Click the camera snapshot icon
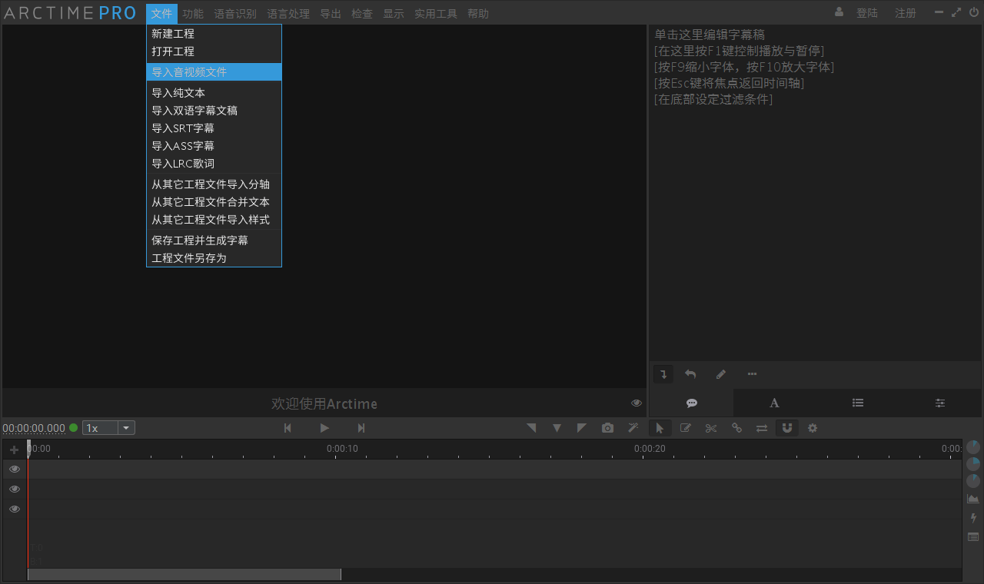This screenshot has height=584, width=984. tap(608, 428)
